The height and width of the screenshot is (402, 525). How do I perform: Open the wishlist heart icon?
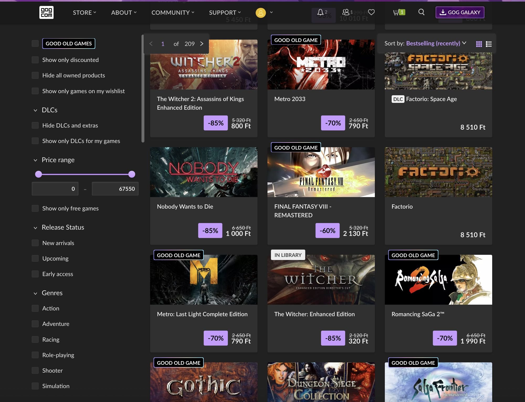pos(371,12)
